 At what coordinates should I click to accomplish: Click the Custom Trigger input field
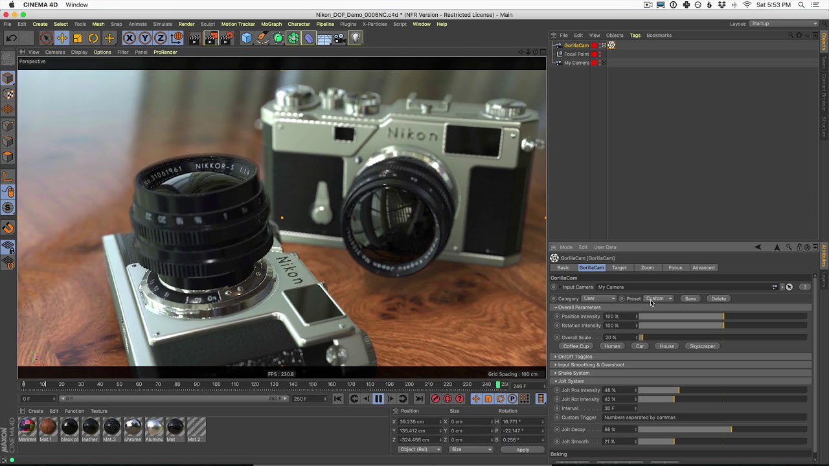[x=705, y=417]
